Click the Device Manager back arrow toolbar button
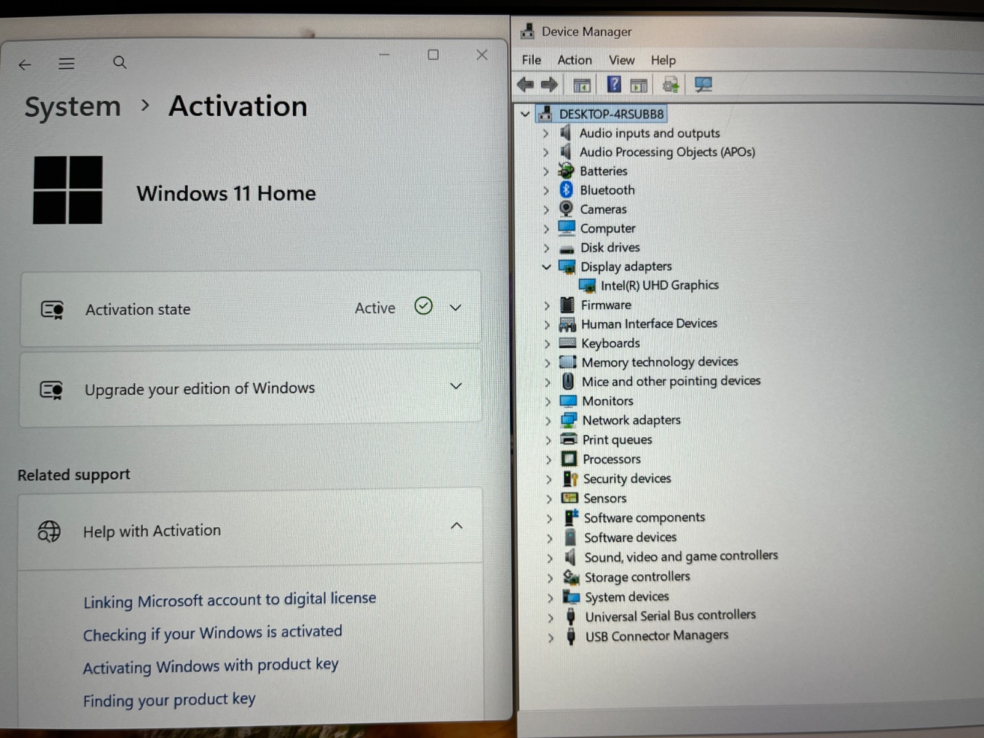Screen dimensions: 984x738 (x=525, y=84)
